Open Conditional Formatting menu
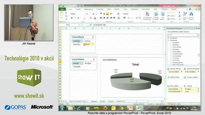This screenshot has height=115, width=205. tap(147, 16)
